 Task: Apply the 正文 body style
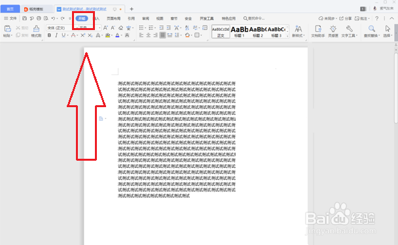tap(221, 31)
